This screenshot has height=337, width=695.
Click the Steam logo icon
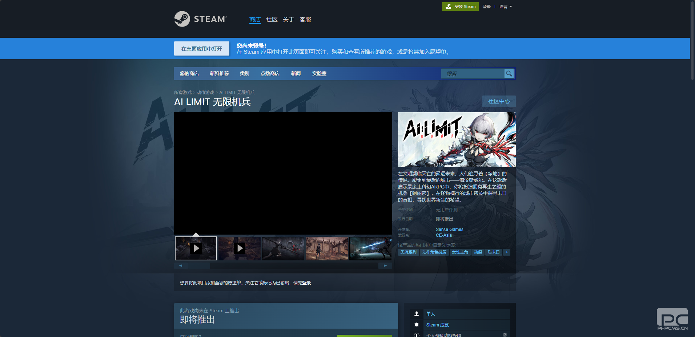click(x=182, y=19)
